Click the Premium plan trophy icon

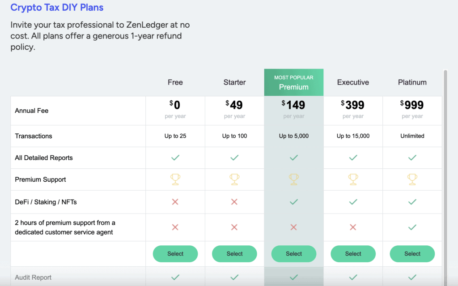point(293,179)
